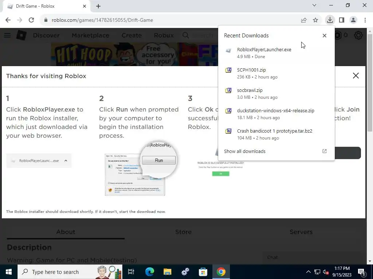This screenshot has width=373, height=279.
Task: Click the Run button illustration in step 2
Action: (x=159, y=160)
